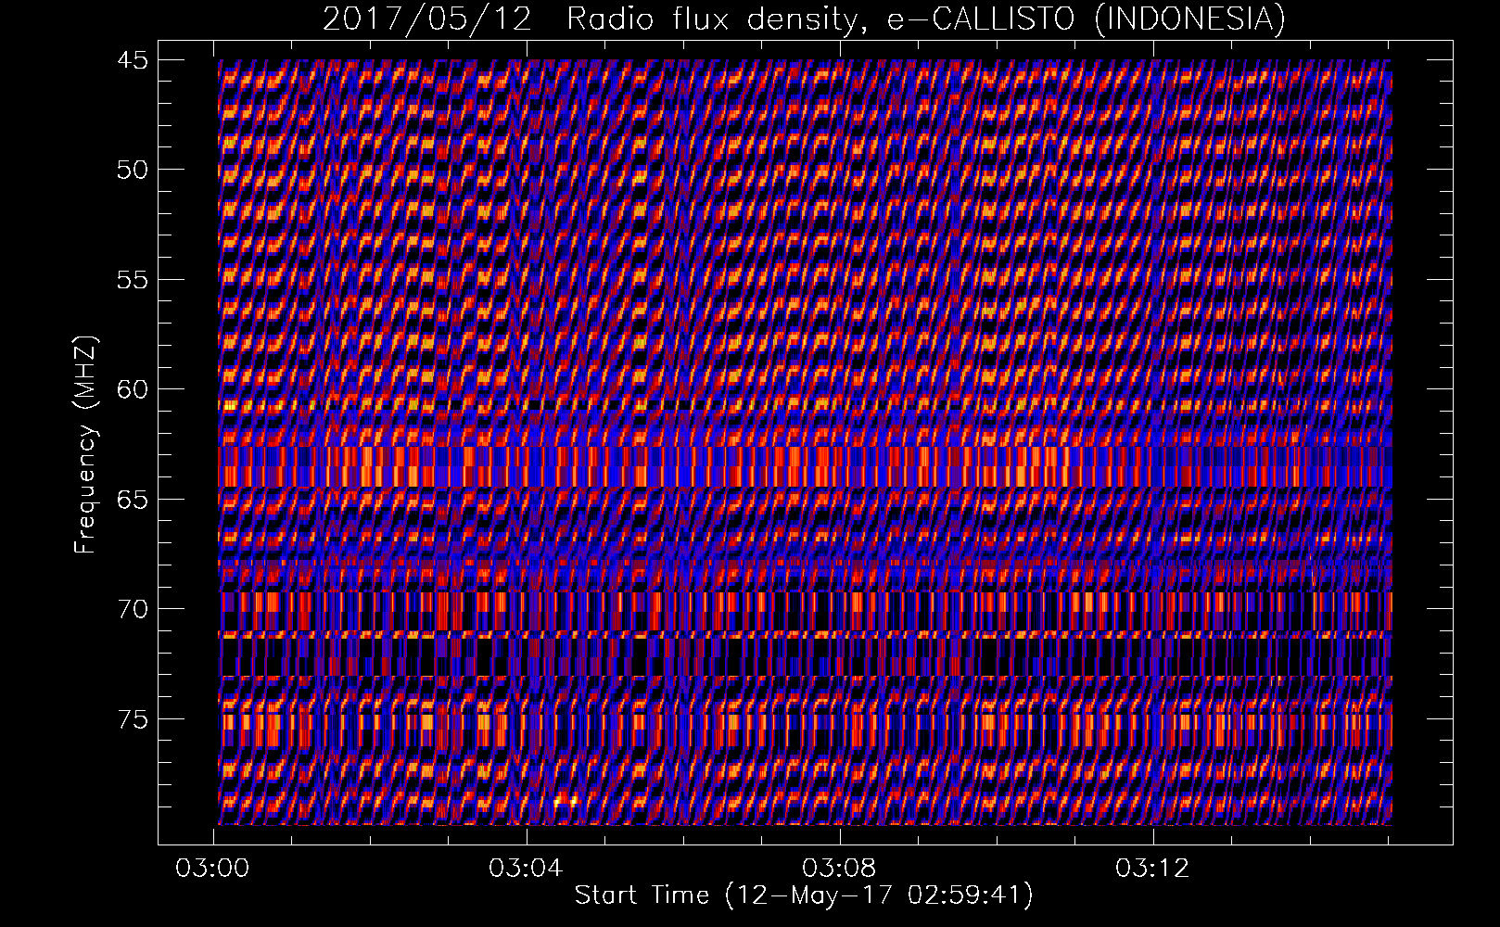Viewport: 1500px width, 927px height.
Task: Click the 50 MHz frequency tick label
Action: click(x=131, y=170)
